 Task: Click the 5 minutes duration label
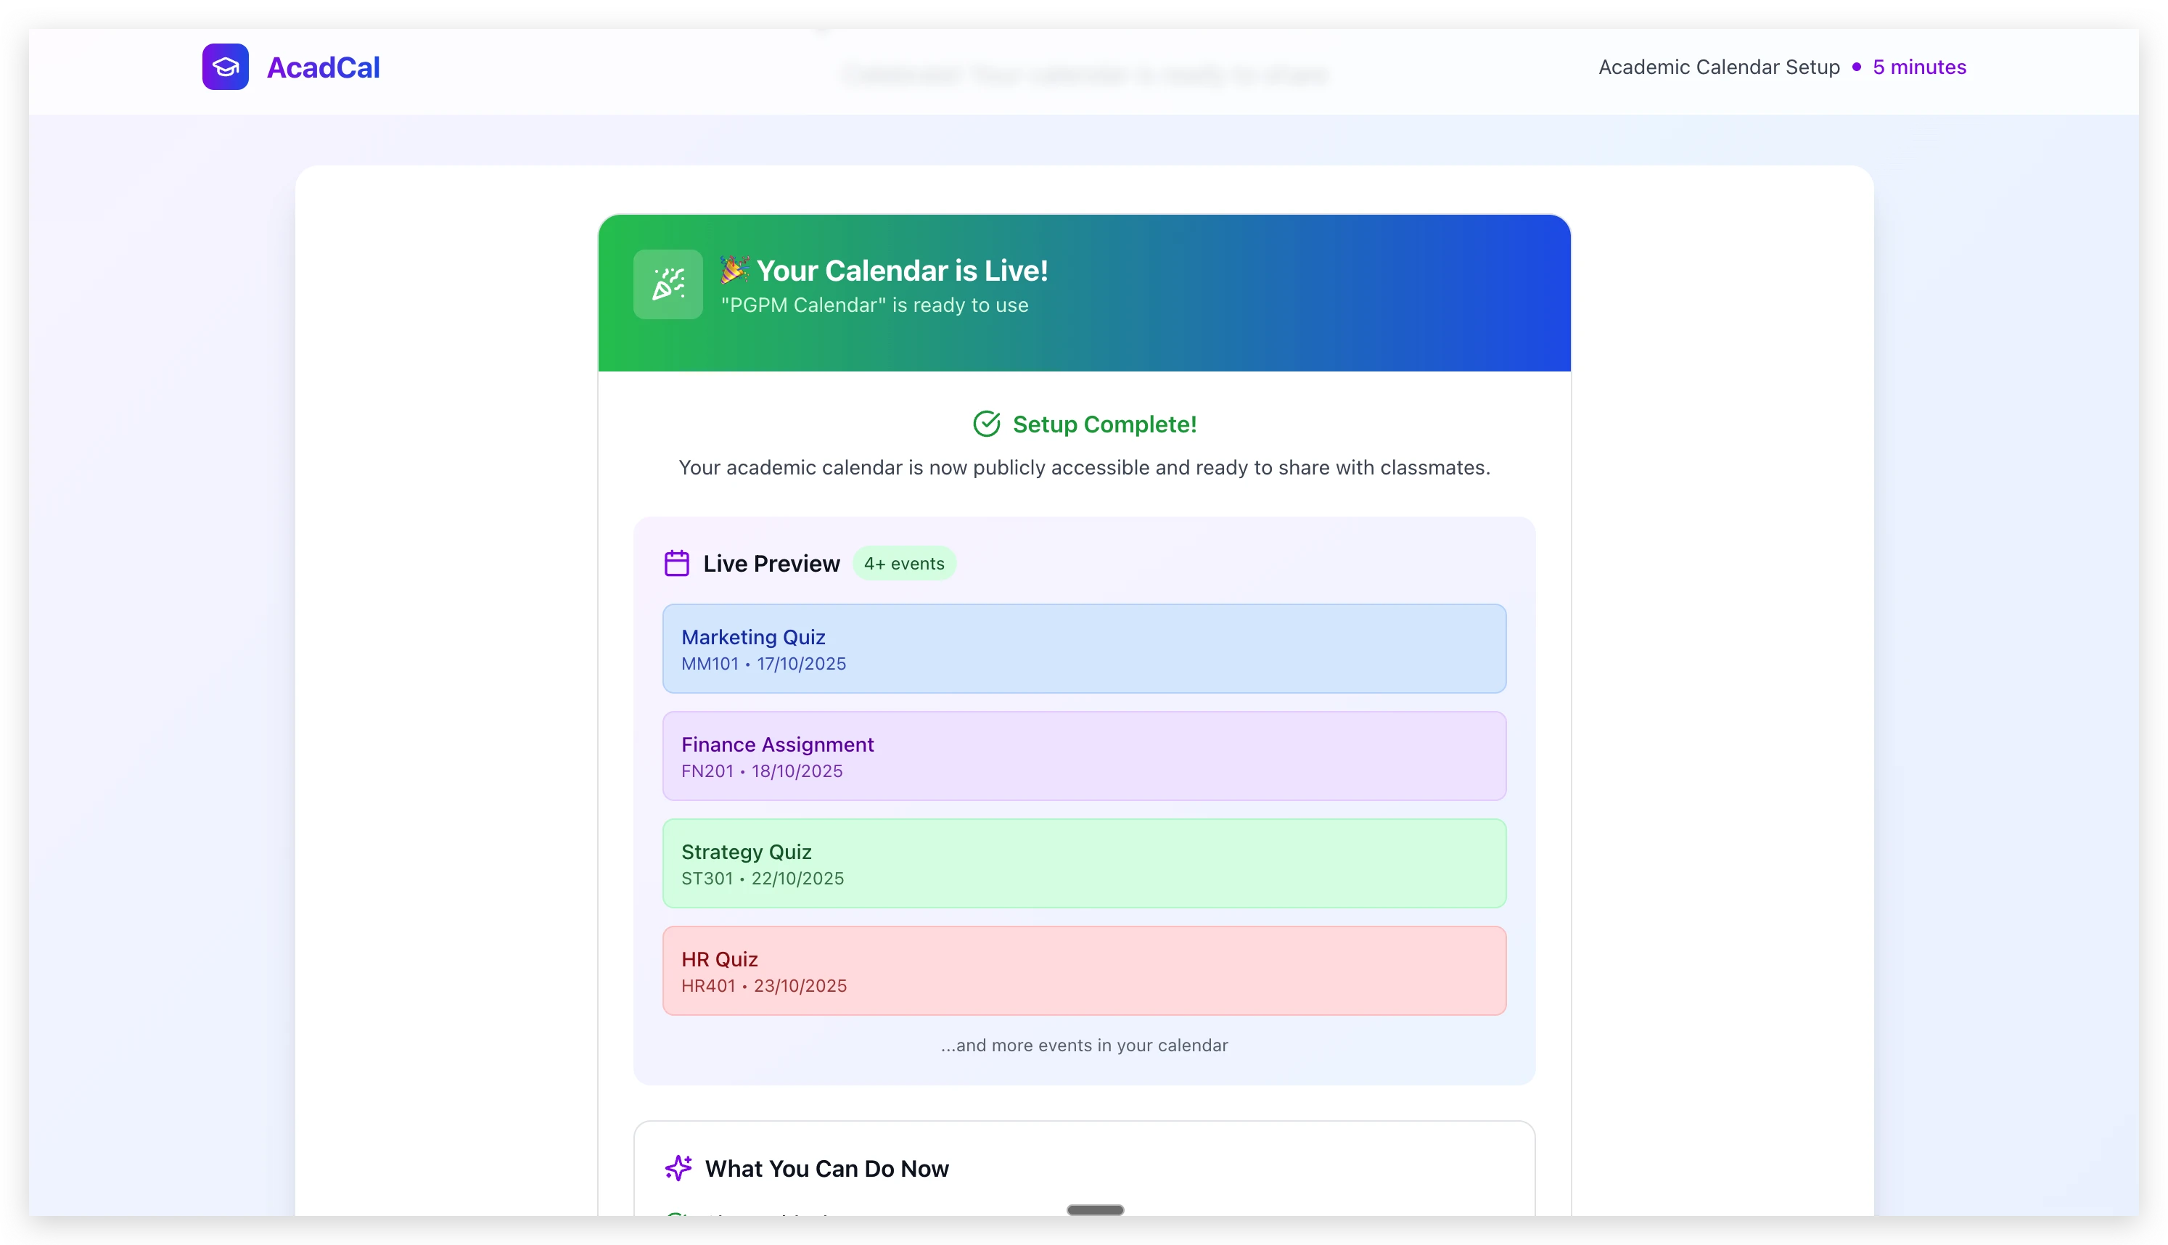(1919, 67)
